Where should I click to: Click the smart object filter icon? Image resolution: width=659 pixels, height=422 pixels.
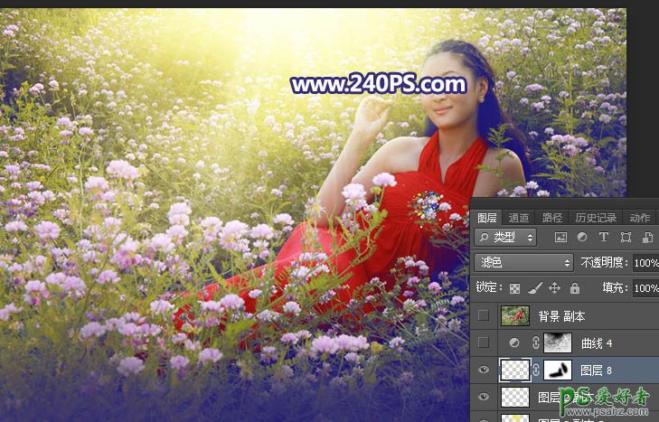647,238
